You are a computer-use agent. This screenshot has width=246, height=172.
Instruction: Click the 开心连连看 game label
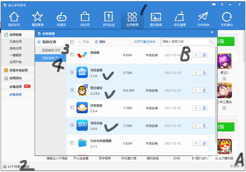[x=81, y=158]
